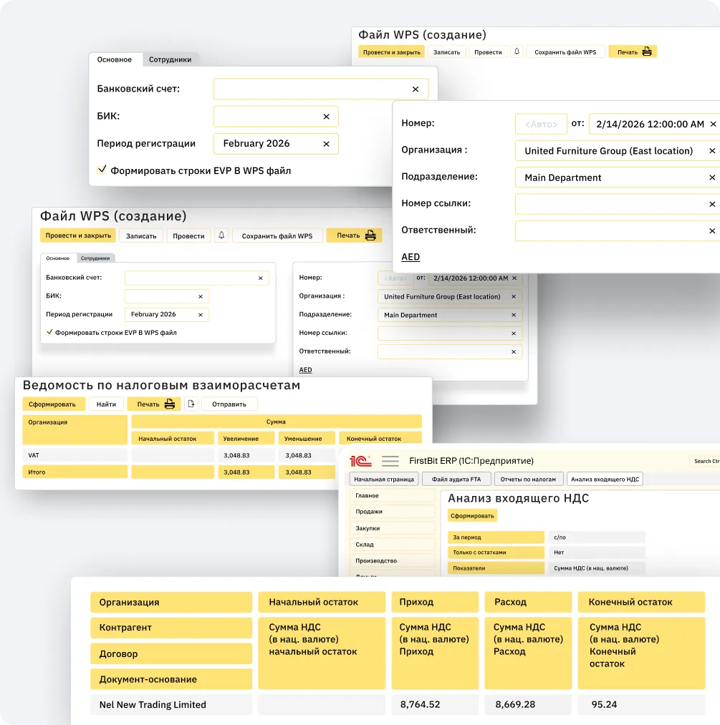Select Закупки in the ERP sidebar

click(368, 528)
